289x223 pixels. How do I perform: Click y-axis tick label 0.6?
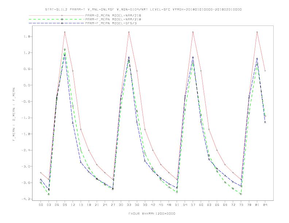pos(27,69)
